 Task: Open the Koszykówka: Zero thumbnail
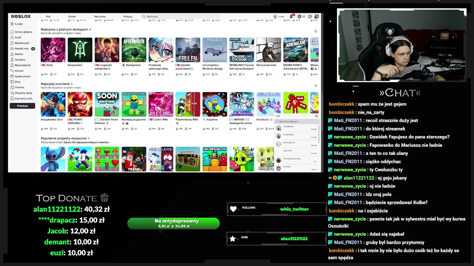pyautogui.click(x=53, y=104)
